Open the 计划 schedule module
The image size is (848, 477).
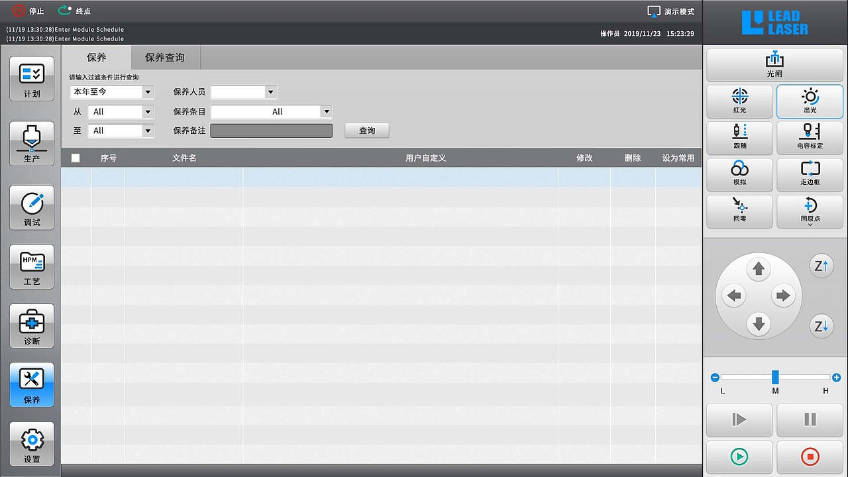tap(32, 79)
